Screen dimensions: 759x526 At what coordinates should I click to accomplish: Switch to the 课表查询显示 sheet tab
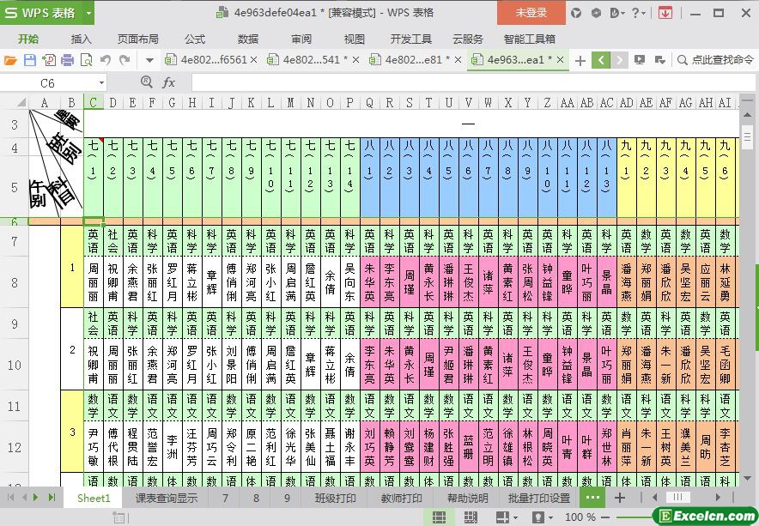point(166,498)
